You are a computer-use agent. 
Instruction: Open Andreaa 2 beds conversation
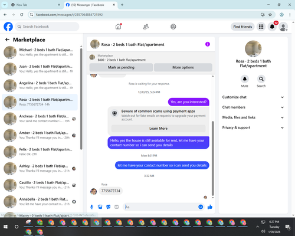[40, 119]
